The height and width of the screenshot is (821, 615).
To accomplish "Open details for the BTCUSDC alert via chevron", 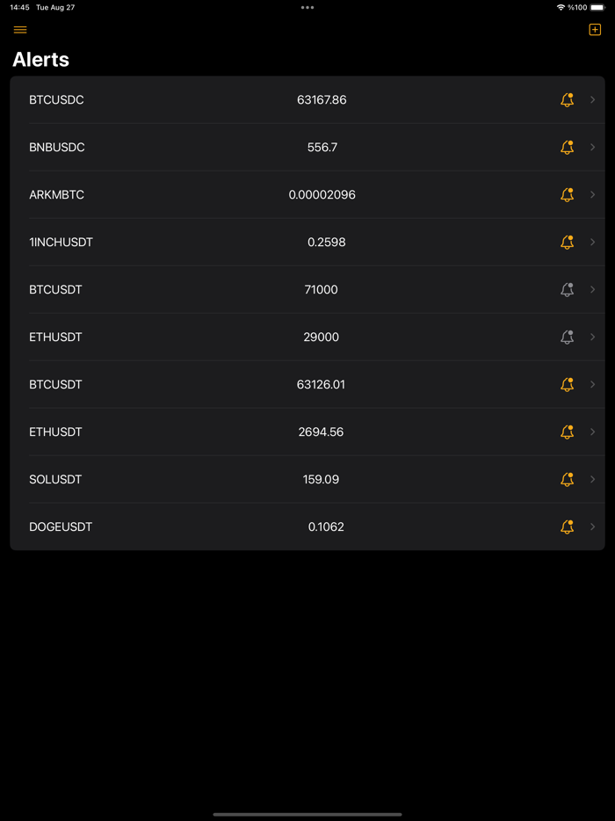I will pyautogui.click(x=592, y=99).
